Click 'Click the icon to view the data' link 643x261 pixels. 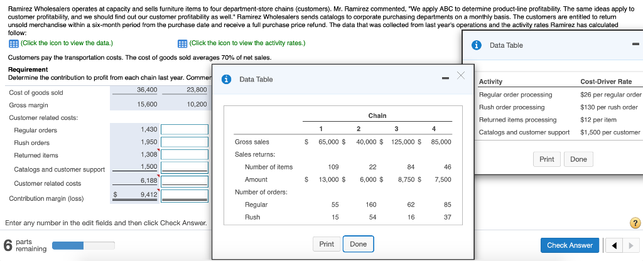(x=67, y=43)
